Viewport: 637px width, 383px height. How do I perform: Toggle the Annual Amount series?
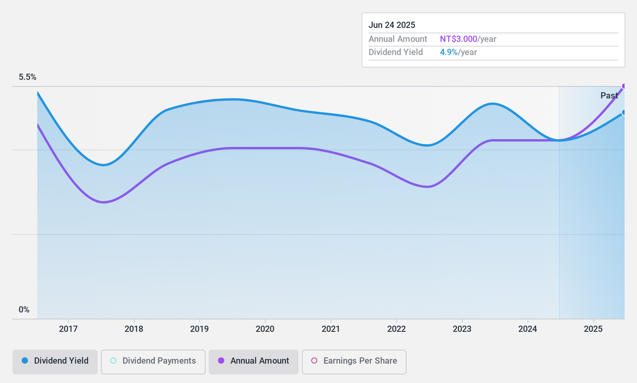coord(254,362)
